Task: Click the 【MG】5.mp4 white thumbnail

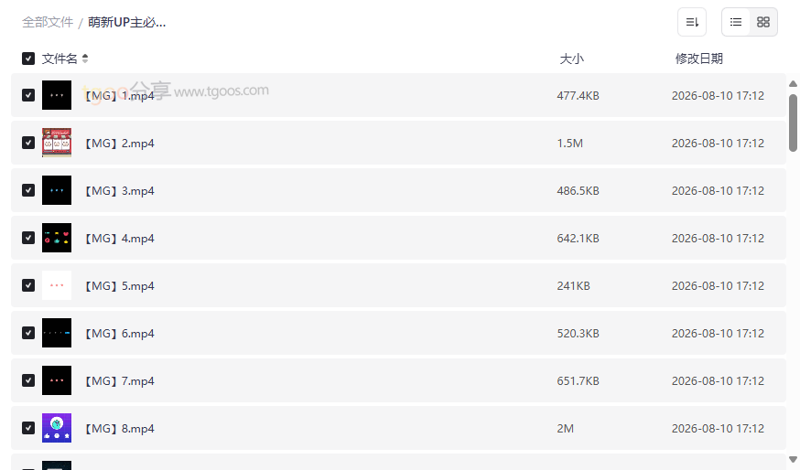Action: click(57, 285)
